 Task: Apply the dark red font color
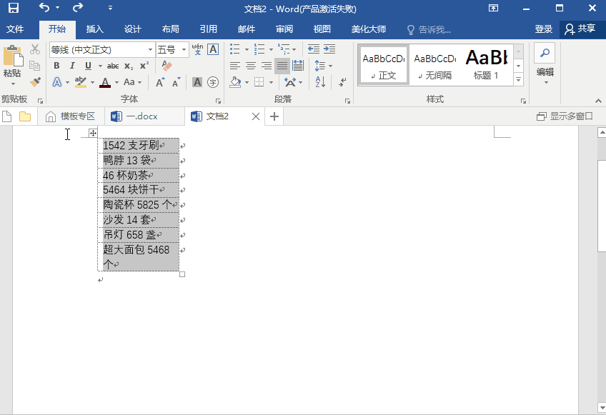pyautogui.click(x=105, y=83)
